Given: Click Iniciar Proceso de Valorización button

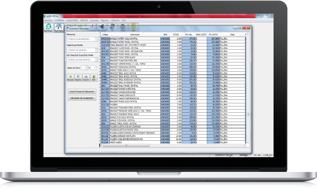Looking at the screenshot, I should (82, 91).
